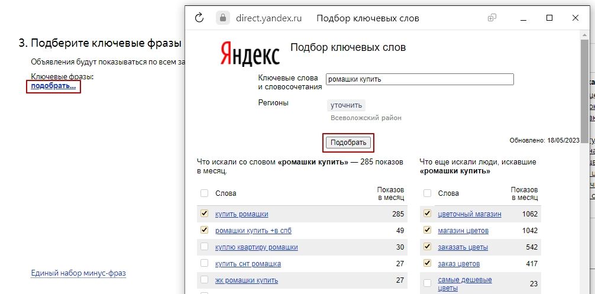Reload the page with the refresh icon

pos(199,18)
